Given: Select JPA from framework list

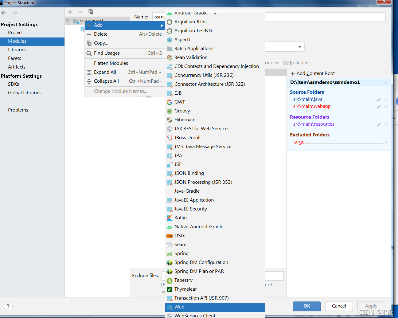Looking at the screenshot, I should 215,155.
